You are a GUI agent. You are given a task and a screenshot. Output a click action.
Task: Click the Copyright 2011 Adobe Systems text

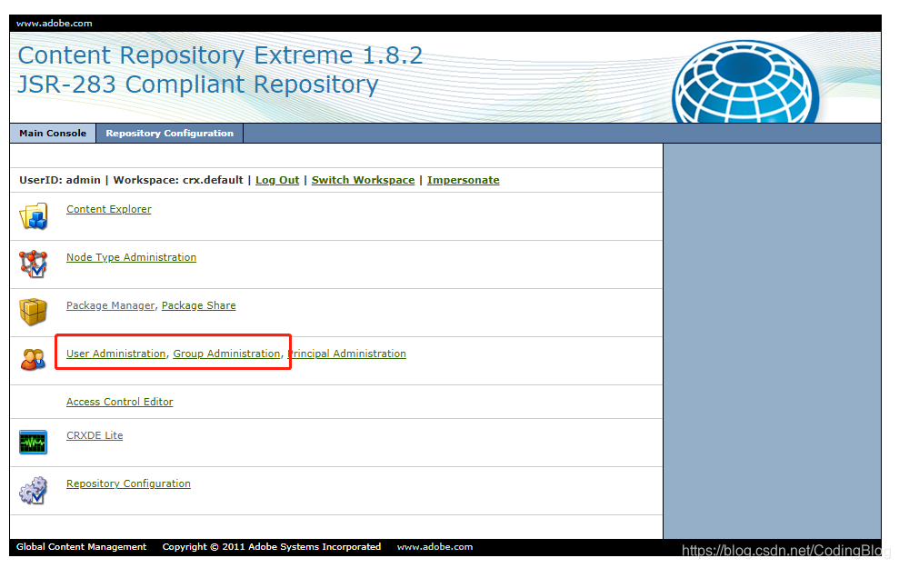[272, 547]
